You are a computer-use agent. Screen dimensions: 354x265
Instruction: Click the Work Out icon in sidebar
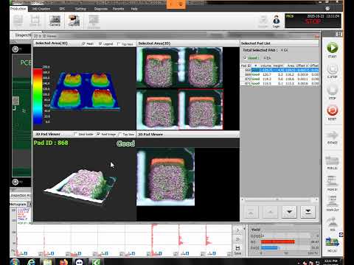click(x=332, y=202)
